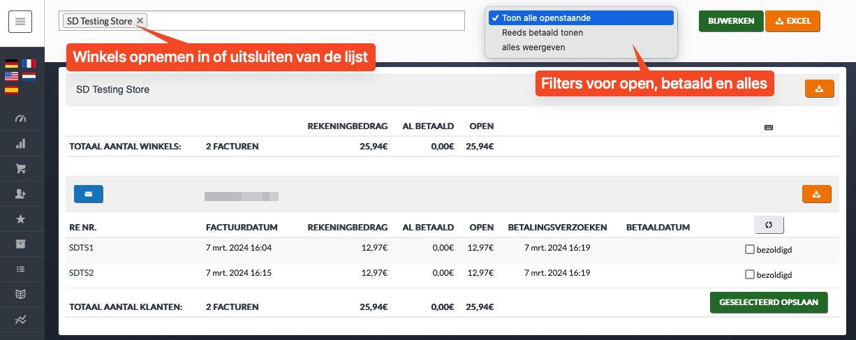Click GESELECTEERD OPSLAAN button
Image resolution: width=856 pixels, height=340 pixels.
769,302
